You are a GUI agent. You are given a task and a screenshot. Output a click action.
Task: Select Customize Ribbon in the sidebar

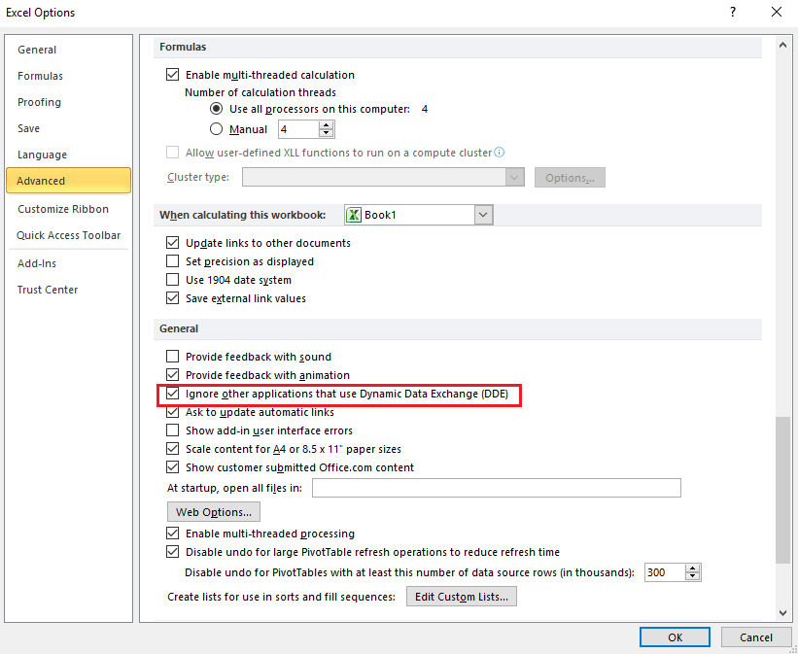point(63,209)
